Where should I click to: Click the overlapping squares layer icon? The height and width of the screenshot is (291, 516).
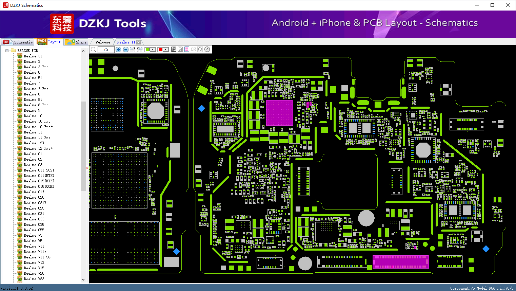174,49
